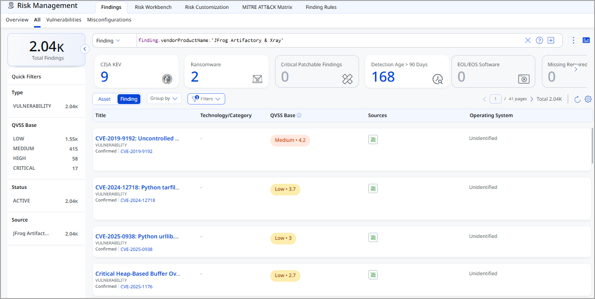Open the three-dot more options menu
595x299 pixels.
coord(574,41)
